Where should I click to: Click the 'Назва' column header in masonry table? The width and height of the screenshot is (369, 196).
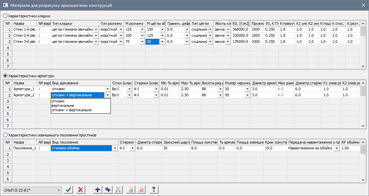click(x=24, y=23)
